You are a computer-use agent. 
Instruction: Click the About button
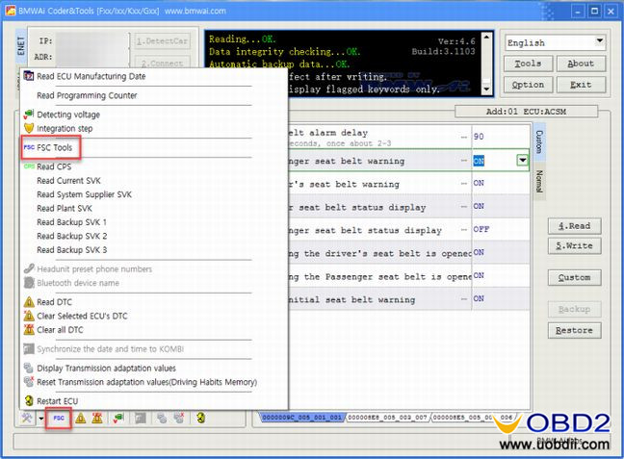tap(581, 64)
